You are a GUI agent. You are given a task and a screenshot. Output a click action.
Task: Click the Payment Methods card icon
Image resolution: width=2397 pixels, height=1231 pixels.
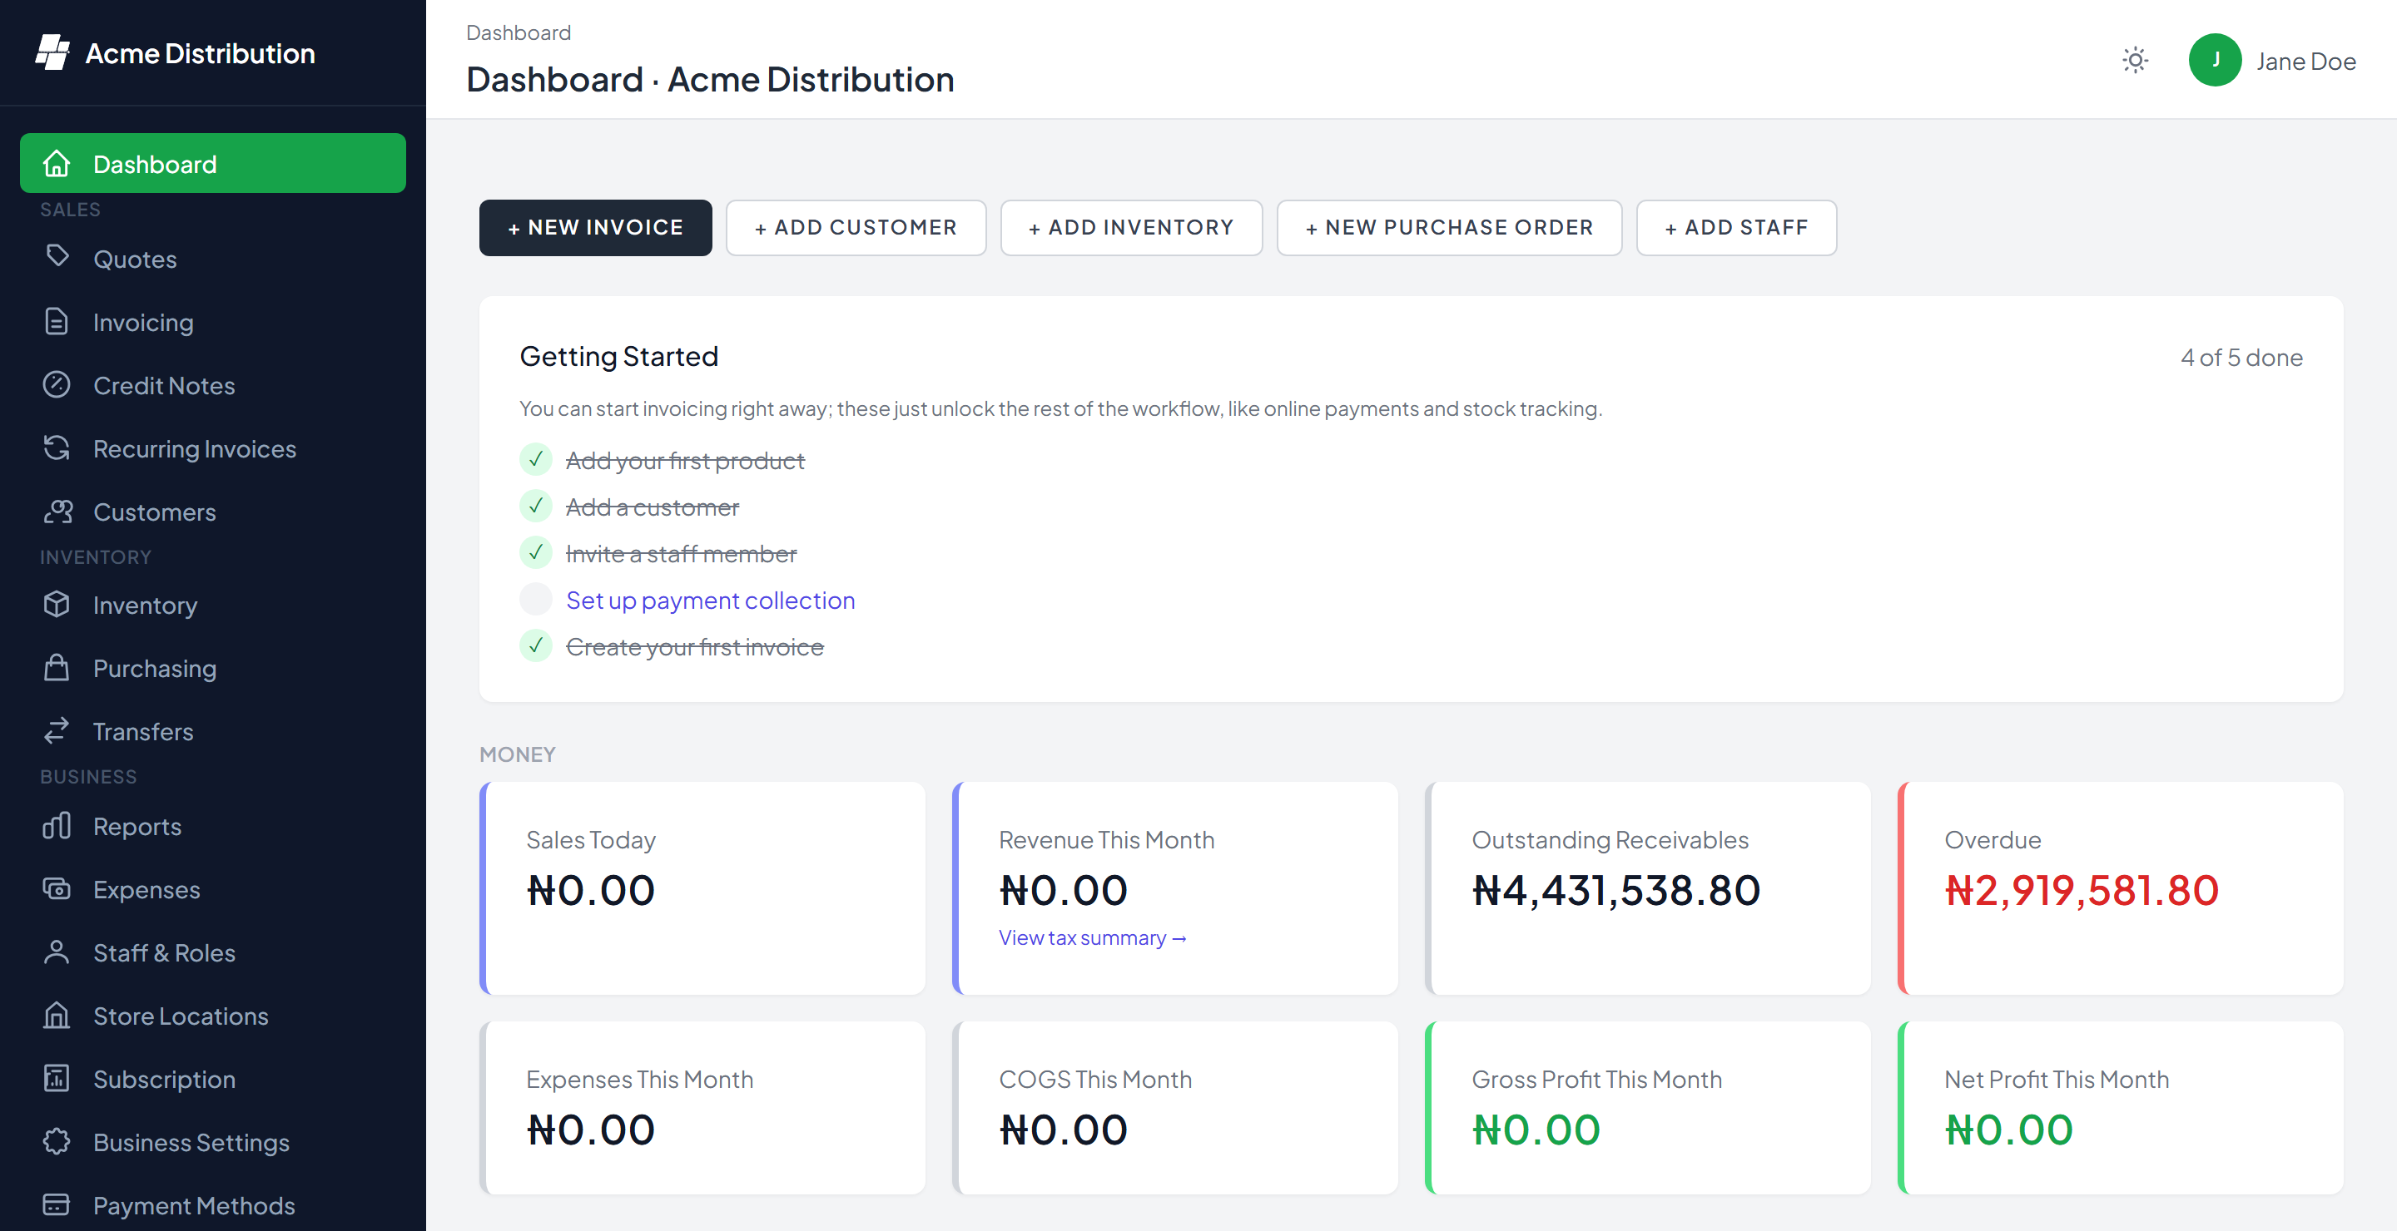pyautogui.click(x=57, y=1205)
